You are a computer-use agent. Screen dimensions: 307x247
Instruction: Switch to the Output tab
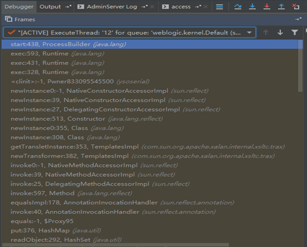(50, 7)
